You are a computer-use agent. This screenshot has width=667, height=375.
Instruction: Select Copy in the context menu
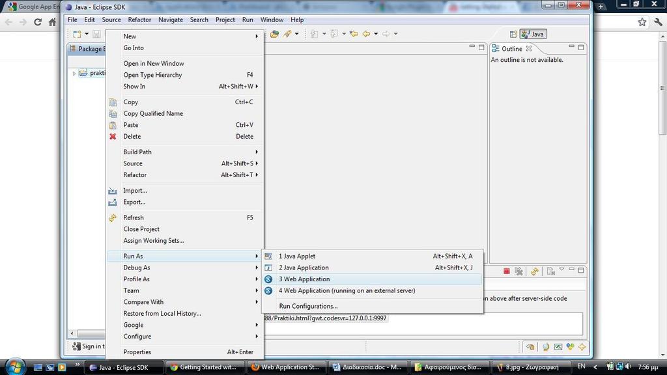(184, 102)
